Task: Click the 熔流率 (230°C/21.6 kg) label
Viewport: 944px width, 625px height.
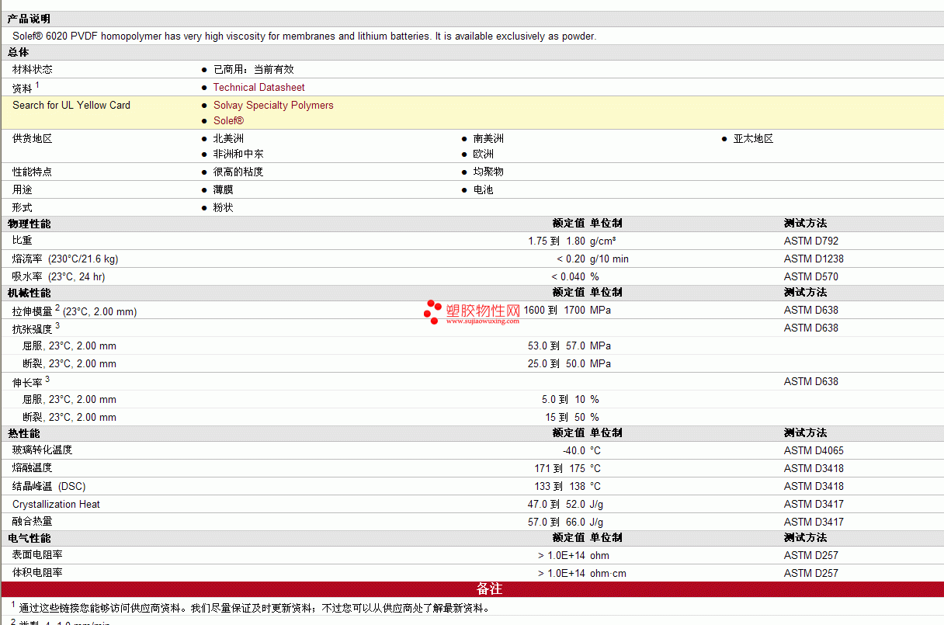Action: pos(65,259)
